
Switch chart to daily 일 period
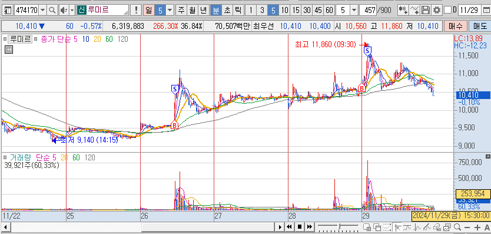pos(148,11)
